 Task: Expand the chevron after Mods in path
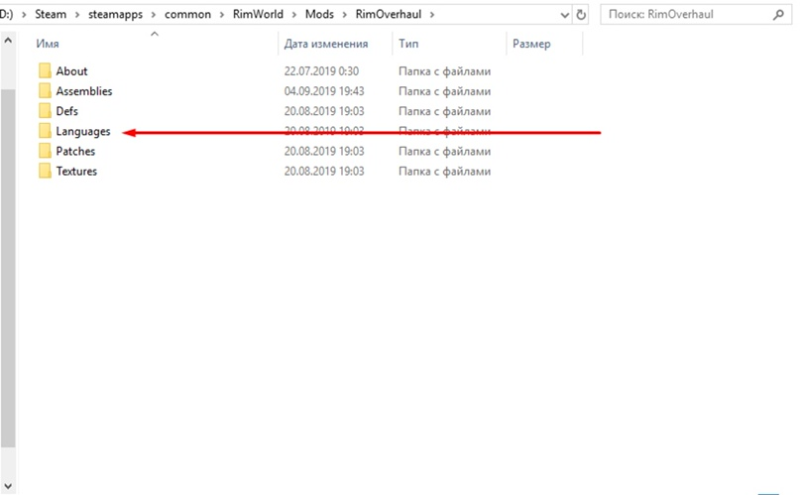click(x=344, y=15)
